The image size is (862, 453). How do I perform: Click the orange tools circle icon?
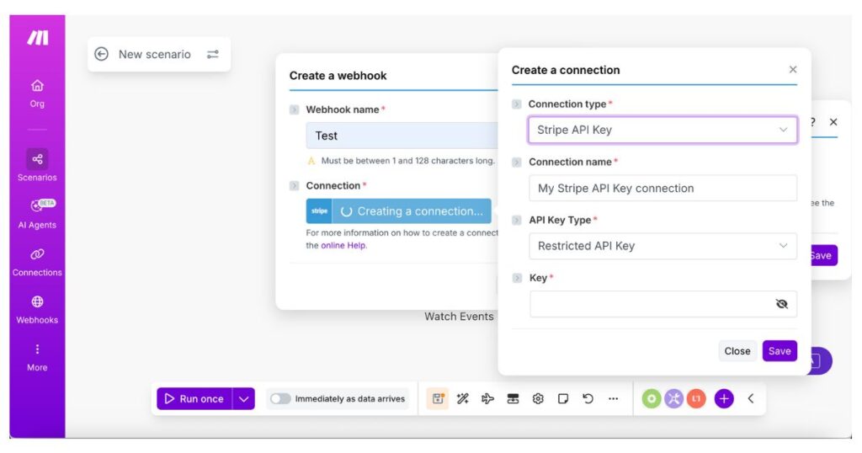click(x=696, y=398)
